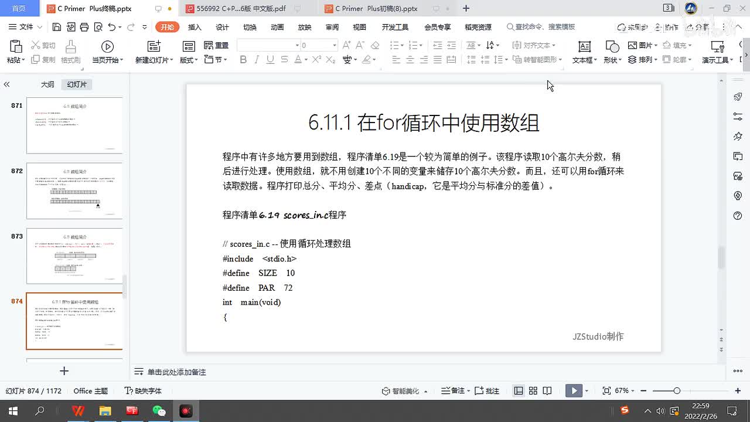The image size is (750, 422).
Task: Expand the zoom percentage 67% dropdown
Action: pos(633,391)
